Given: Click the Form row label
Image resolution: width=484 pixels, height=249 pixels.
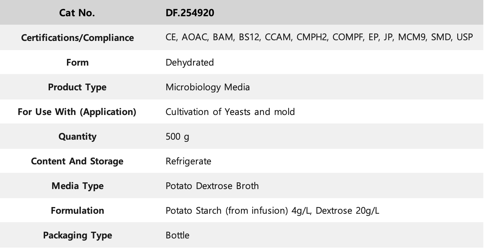Looking at the screenshot, I should point(77,62).
